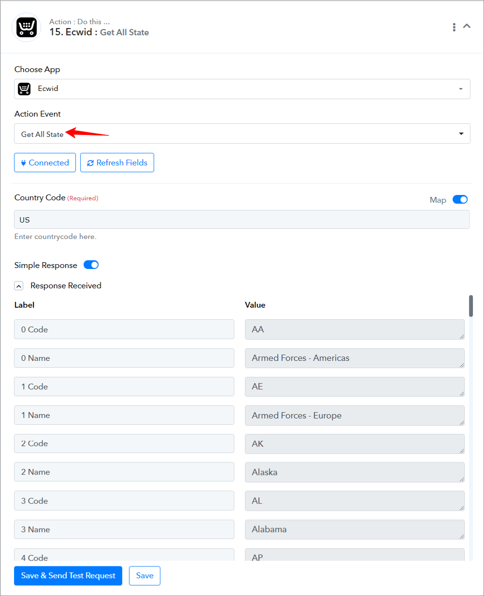
Task: Click the 'Response Received' label text
Action: tap(66, 285)
